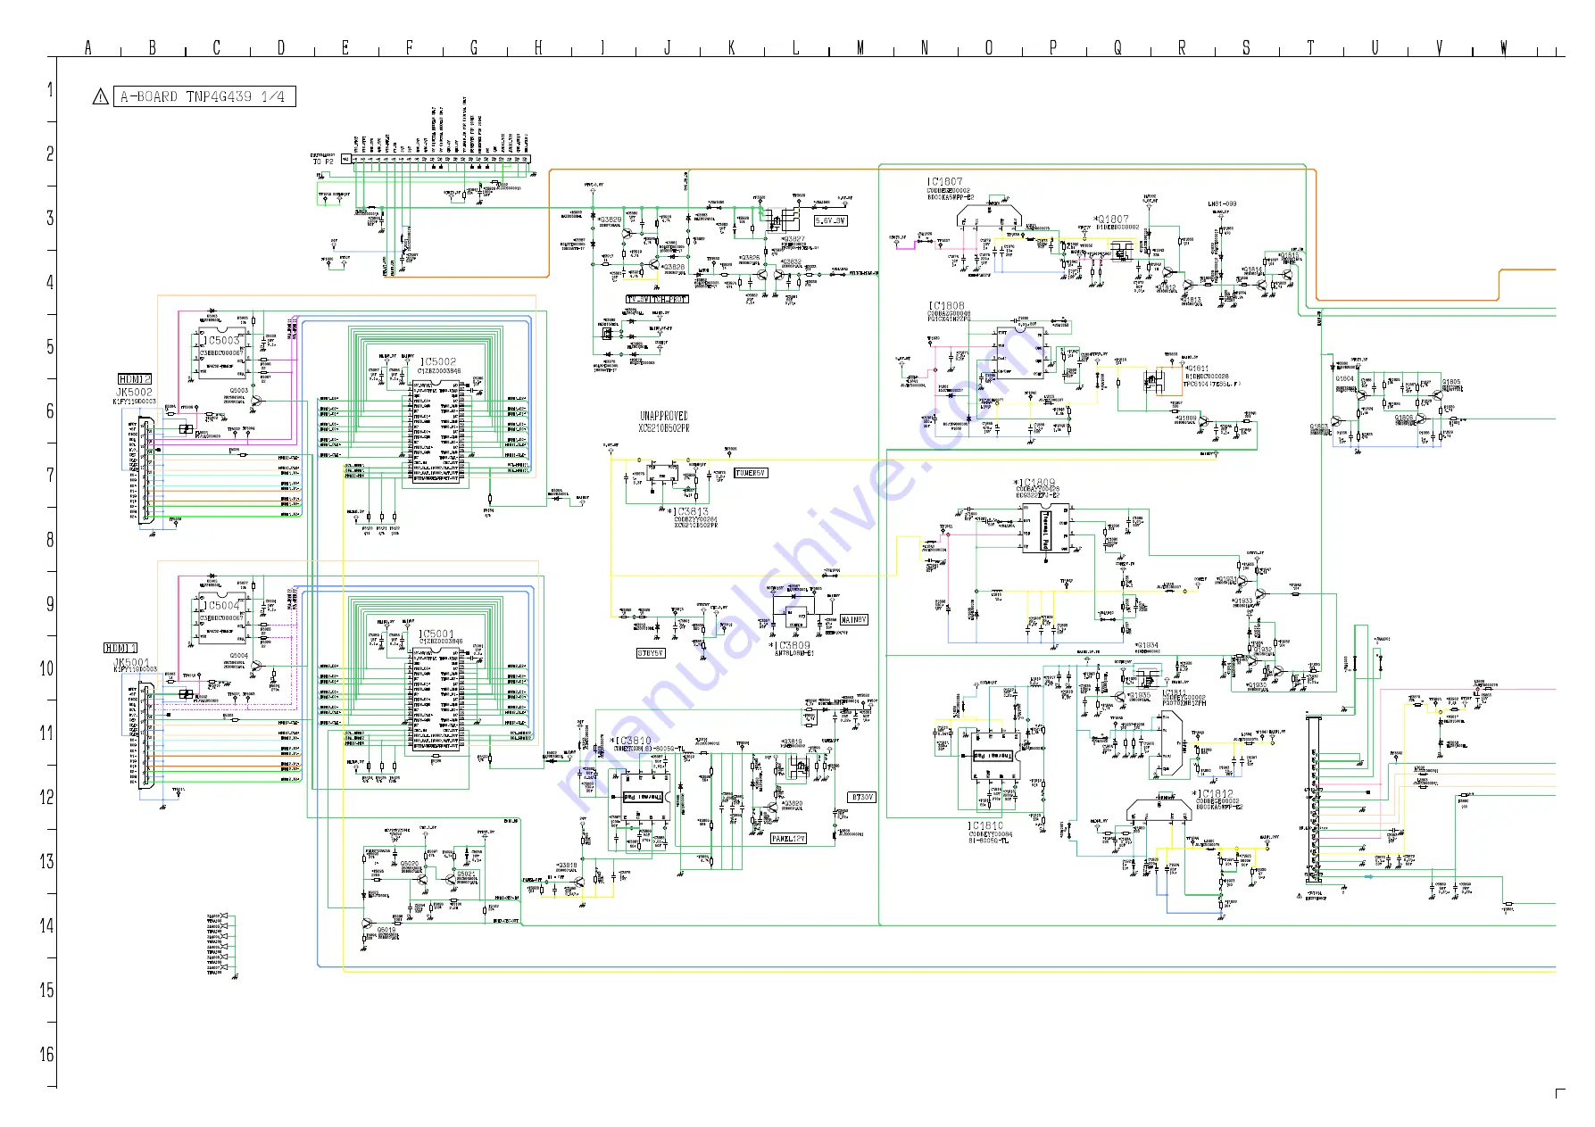
Task: Select the Q1811 MOSFET label
Action: (1197, 369)
